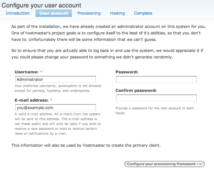Click the Password field label
Viewport: 214px width, 175px height.
click(127, 72)
